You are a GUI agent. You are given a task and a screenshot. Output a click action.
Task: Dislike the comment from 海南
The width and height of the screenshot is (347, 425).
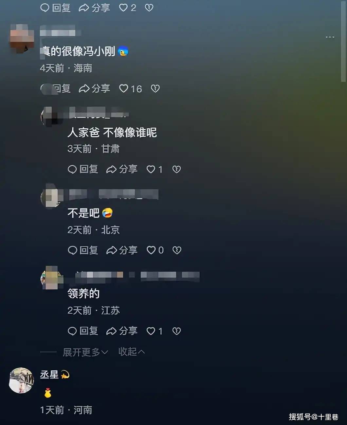coord(155,88)
